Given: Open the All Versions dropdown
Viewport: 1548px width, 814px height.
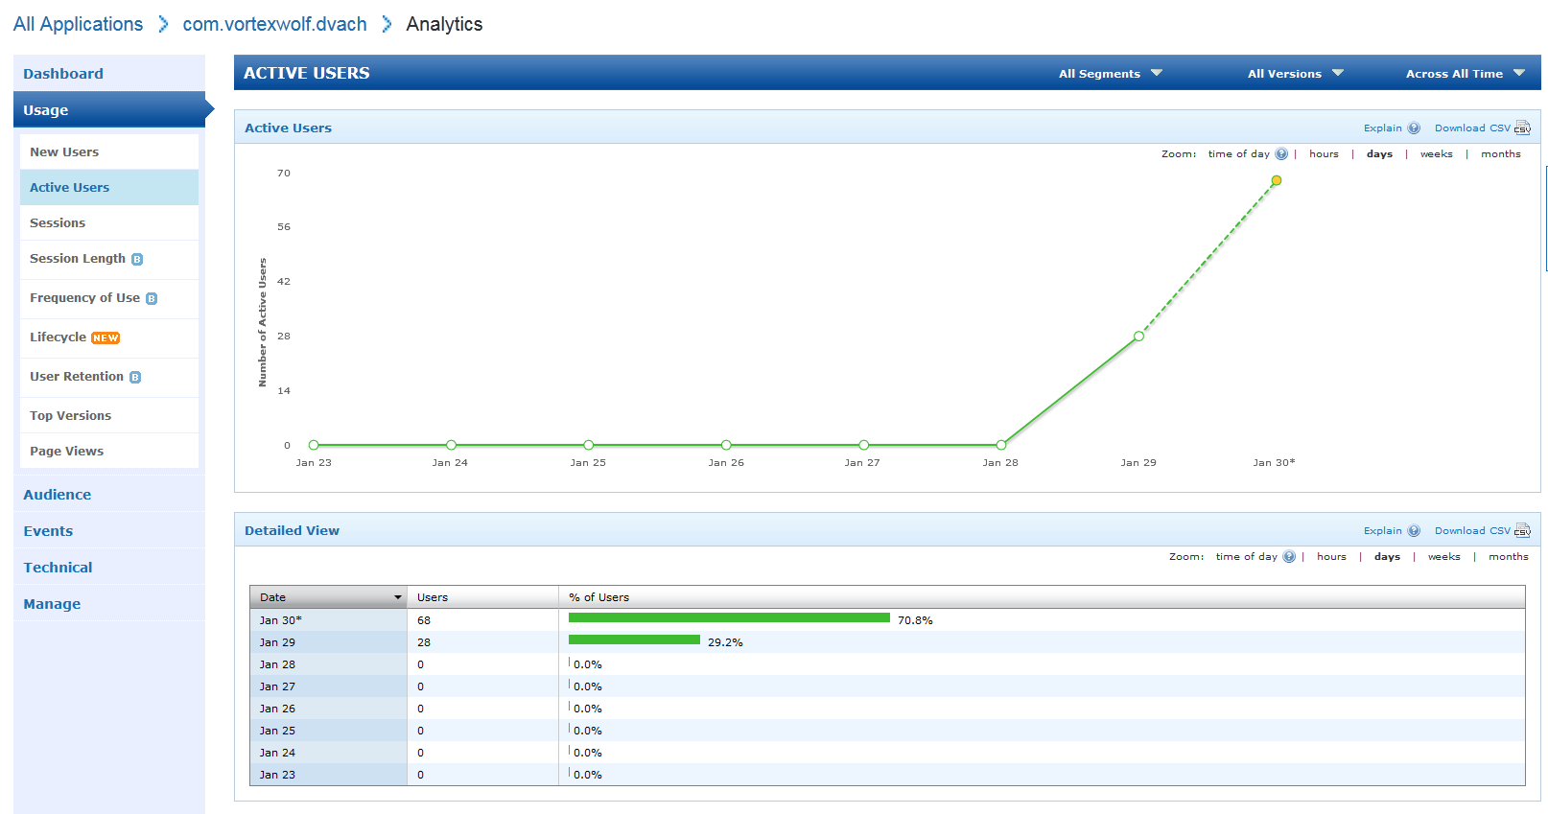Looking at the screenshot, I should point(1295,74).
